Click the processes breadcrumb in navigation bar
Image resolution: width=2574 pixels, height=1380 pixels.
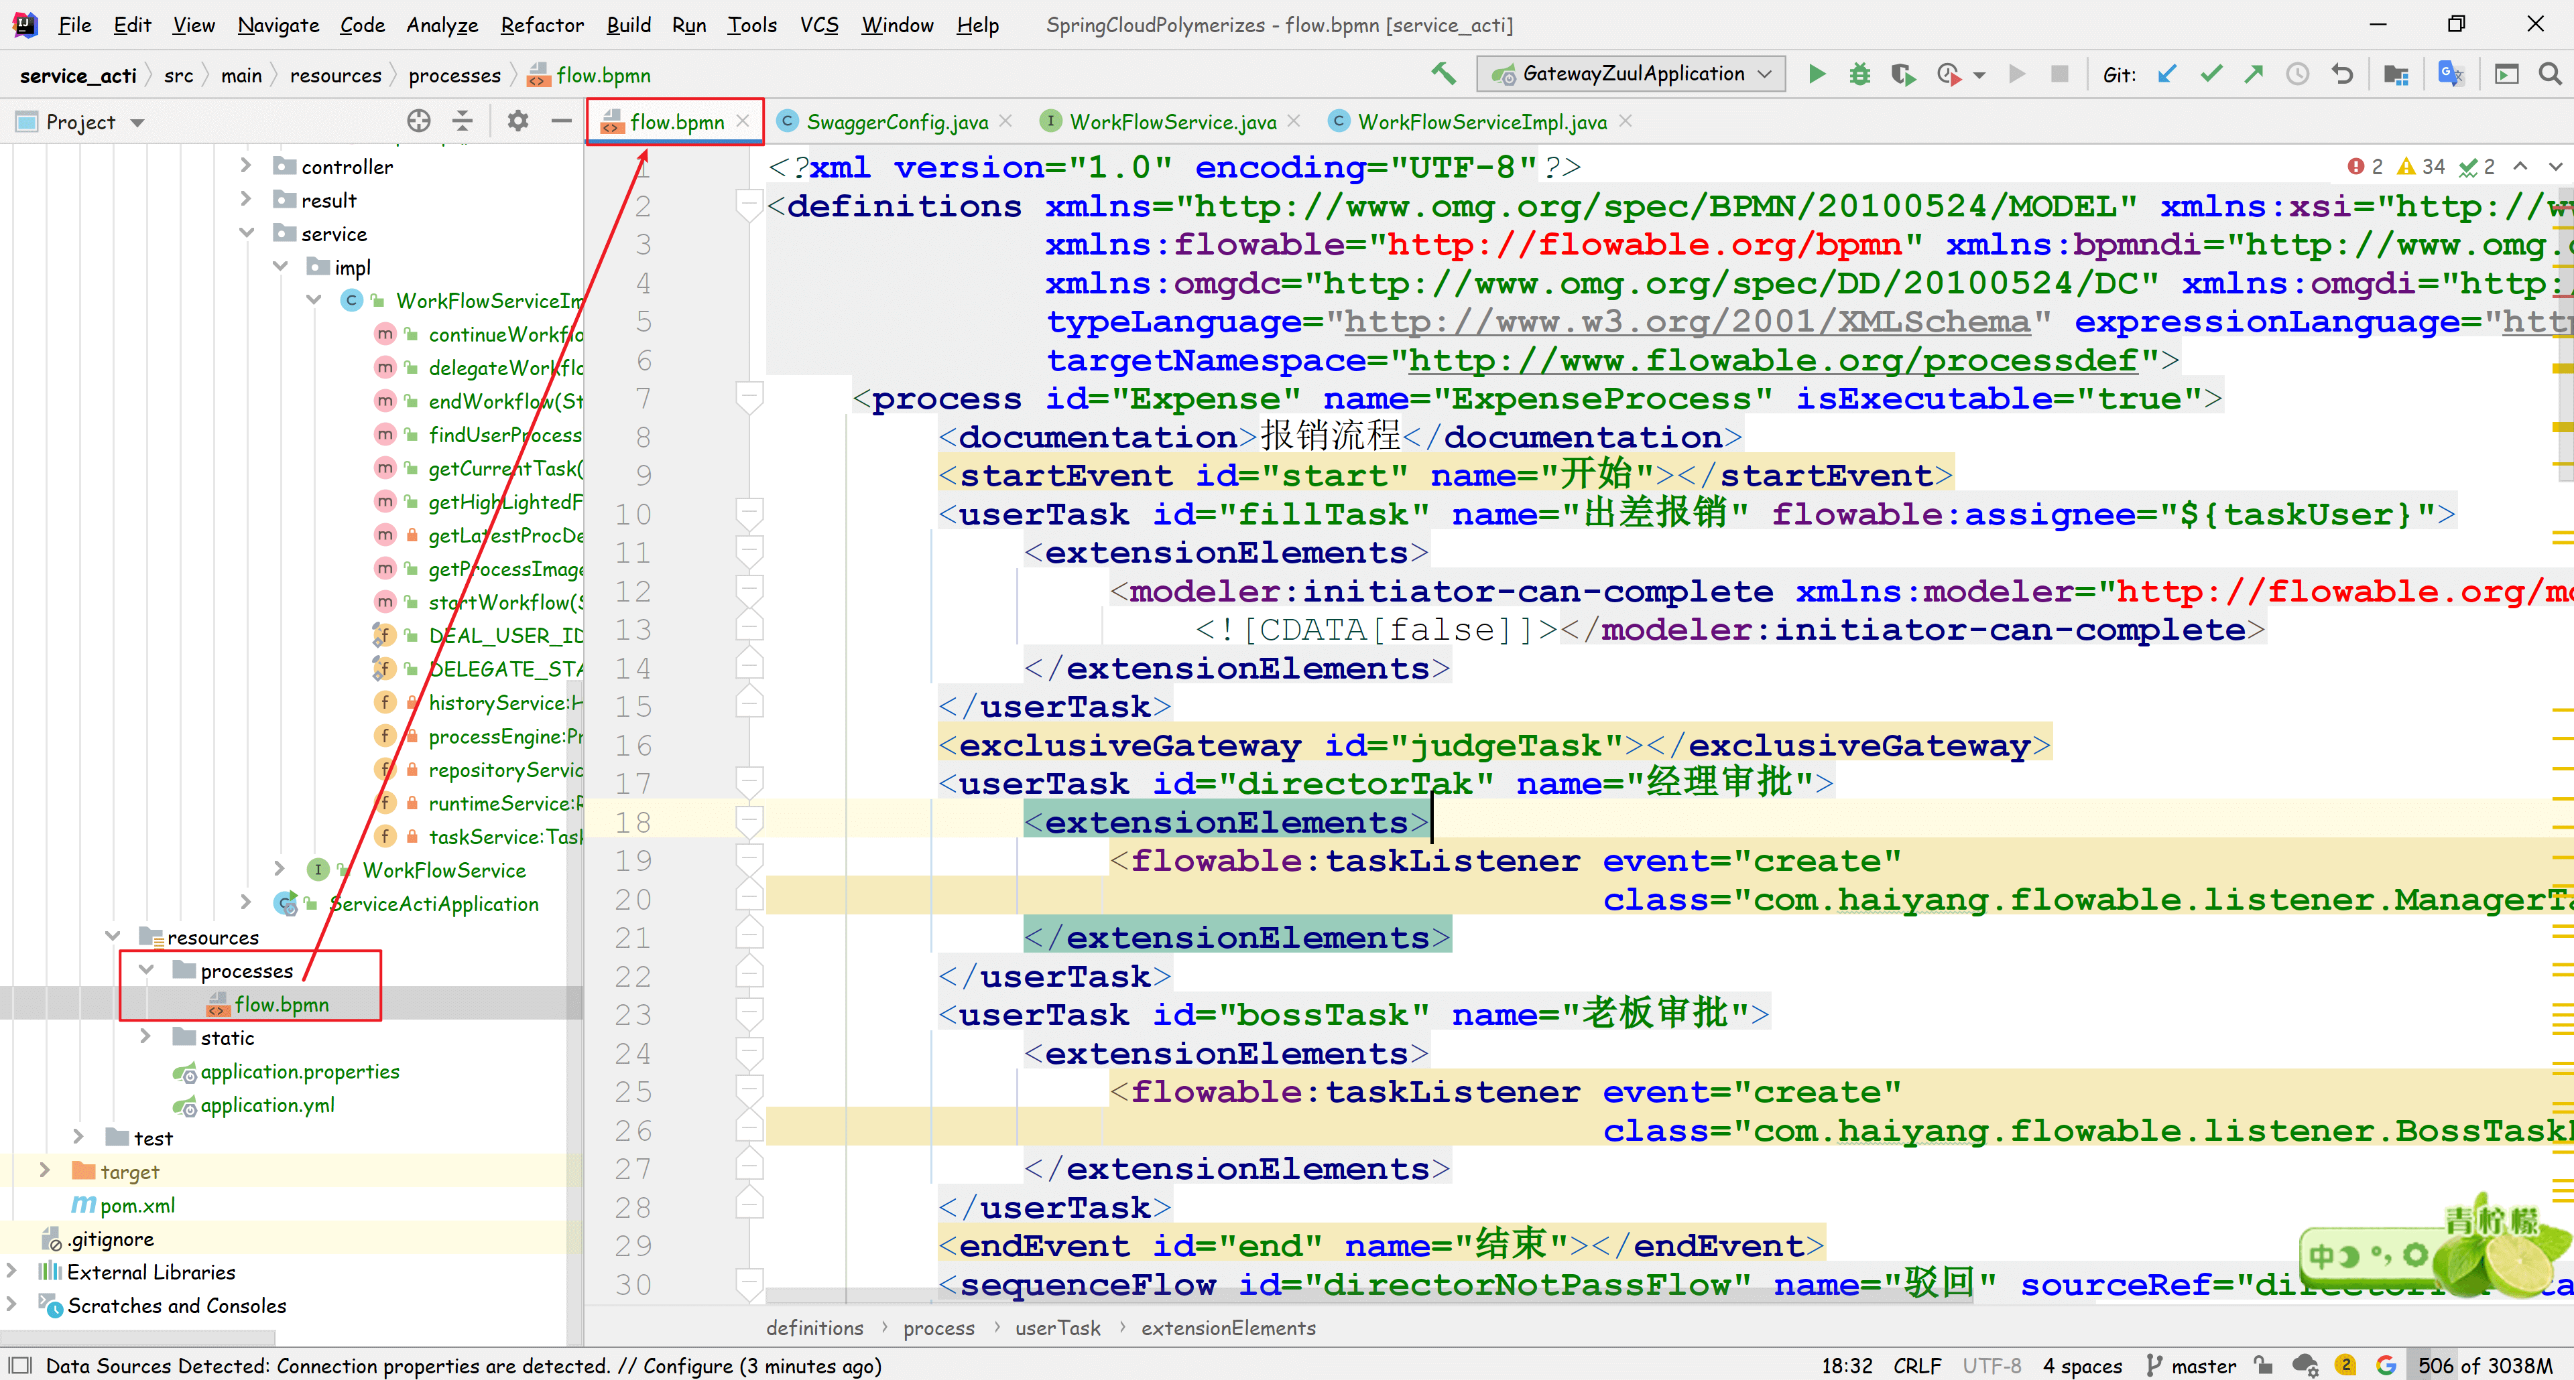click(x=454, y=76)
